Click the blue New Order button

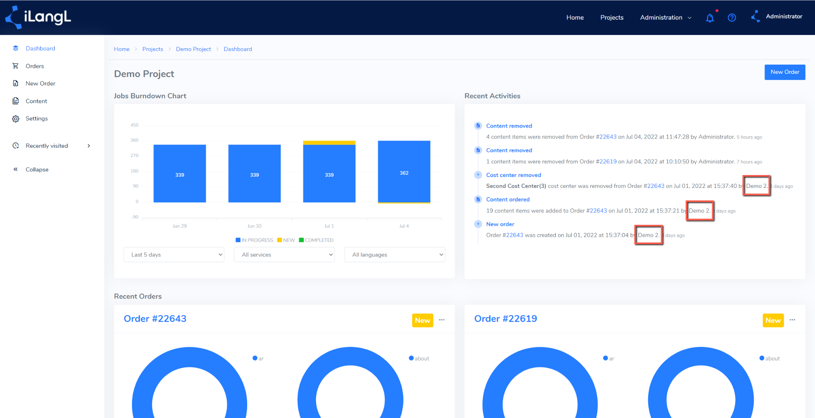tap(785, 72)
